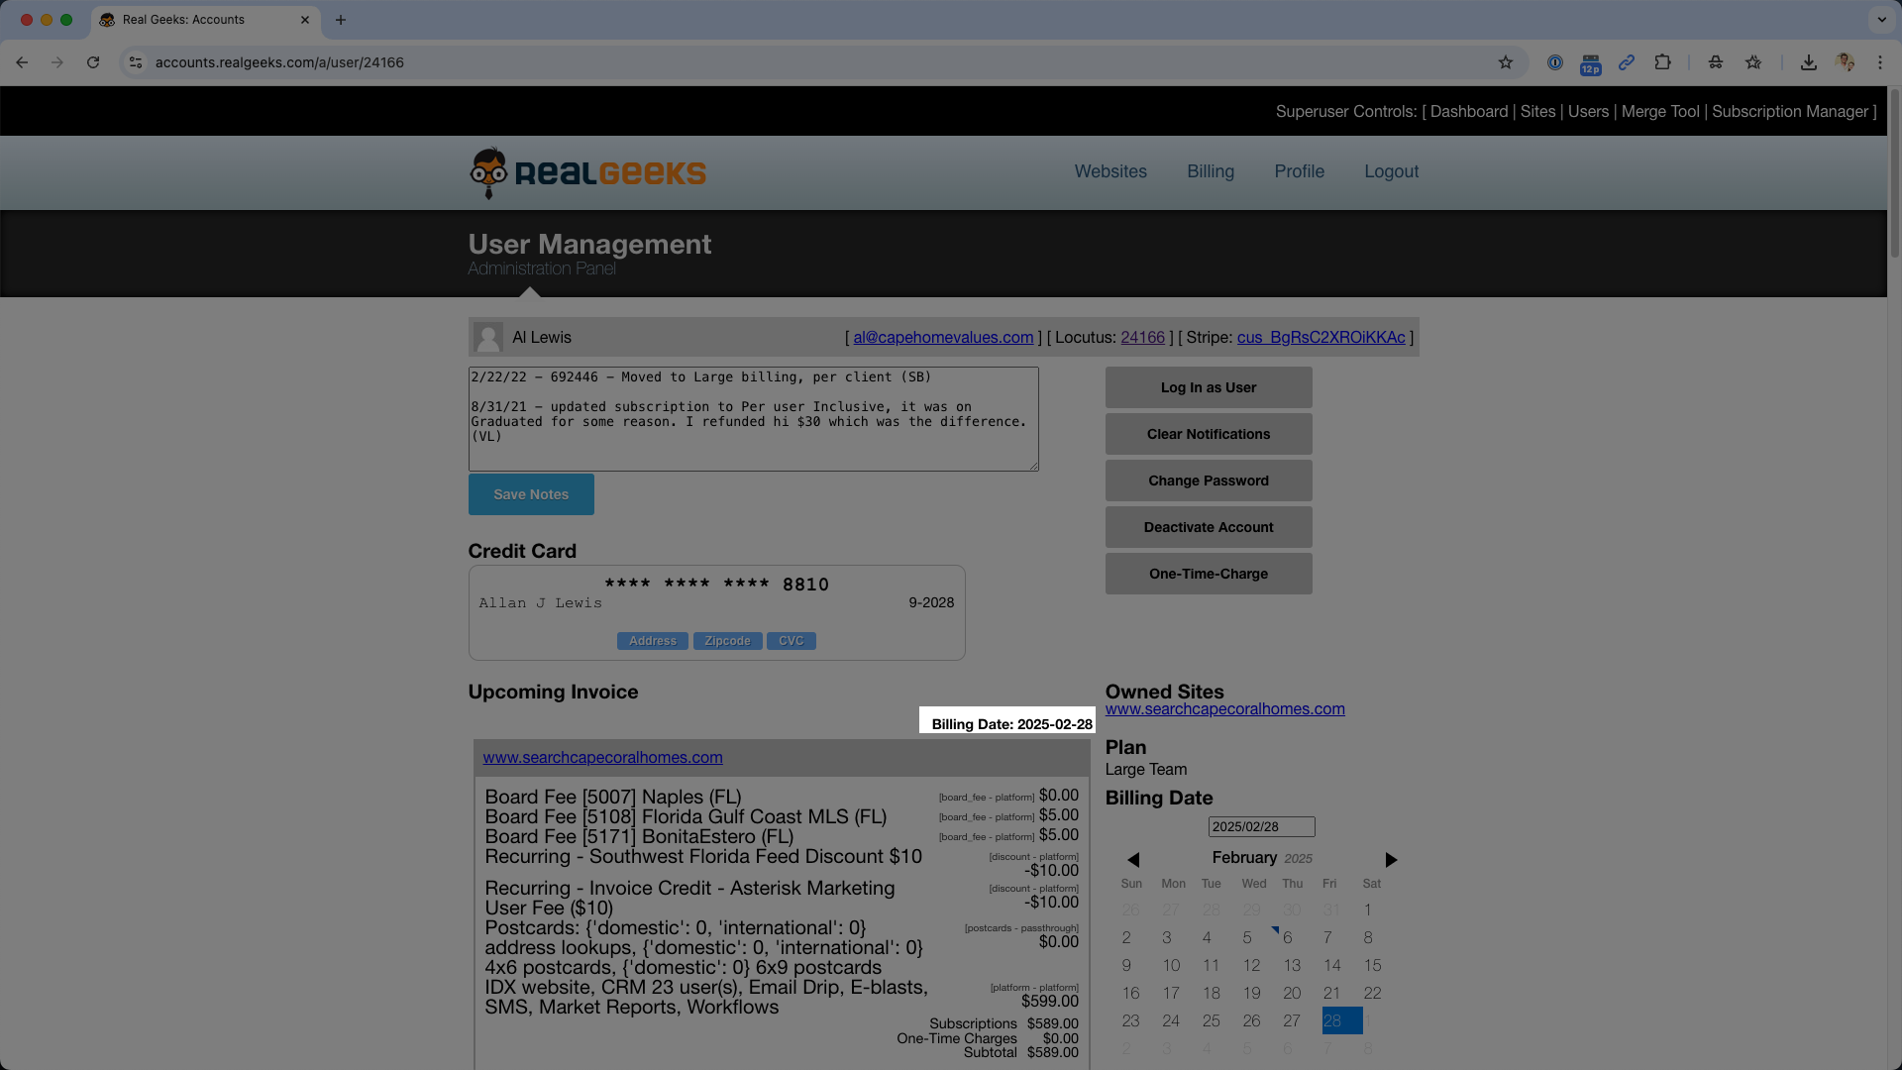This screenshot has width=1902, height=1070.
Task: Open the Websites nav item
Action: pos(1110,171)
